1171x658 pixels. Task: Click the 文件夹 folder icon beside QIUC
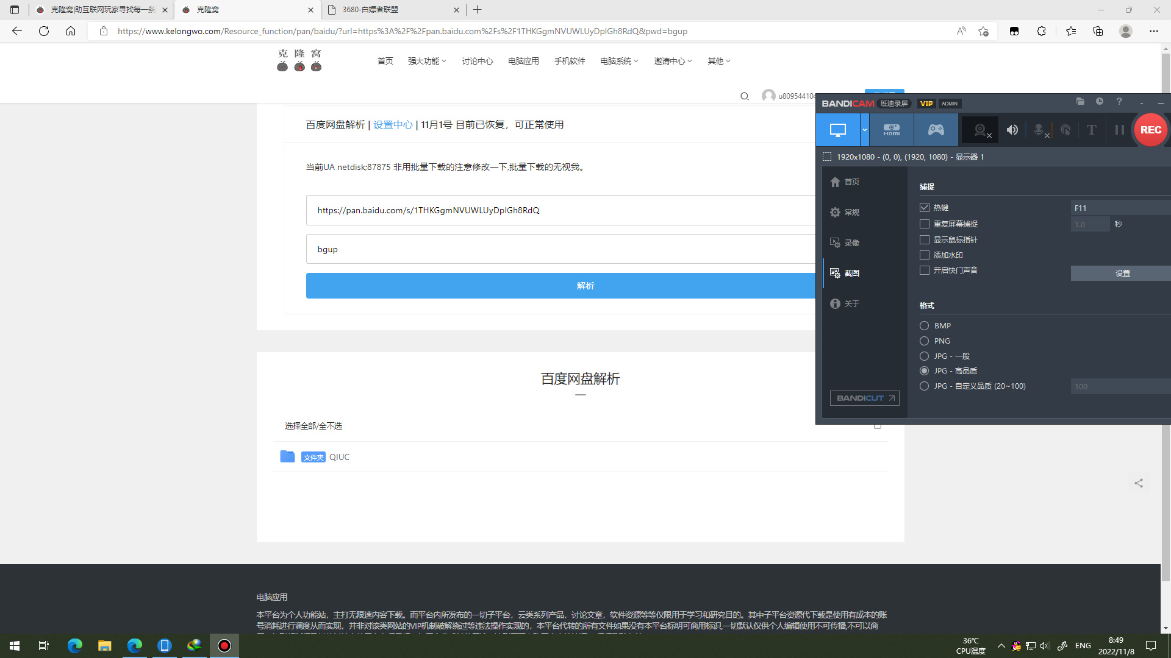point(287,456)
